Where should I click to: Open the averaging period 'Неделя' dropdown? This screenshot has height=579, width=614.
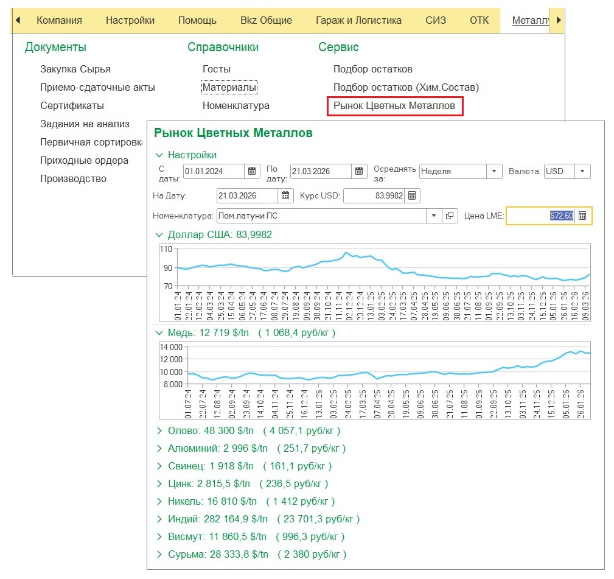coord(494,172)
